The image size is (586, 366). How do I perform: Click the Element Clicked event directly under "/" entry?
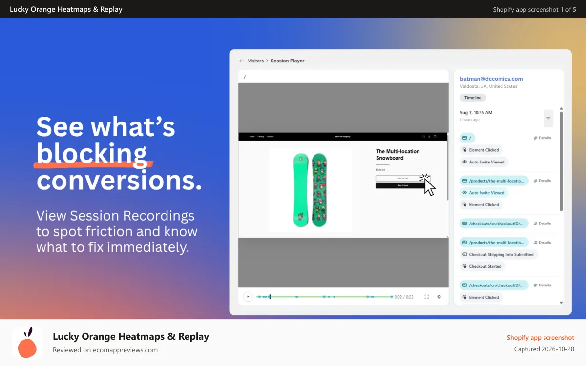click(x=481, y=150)
